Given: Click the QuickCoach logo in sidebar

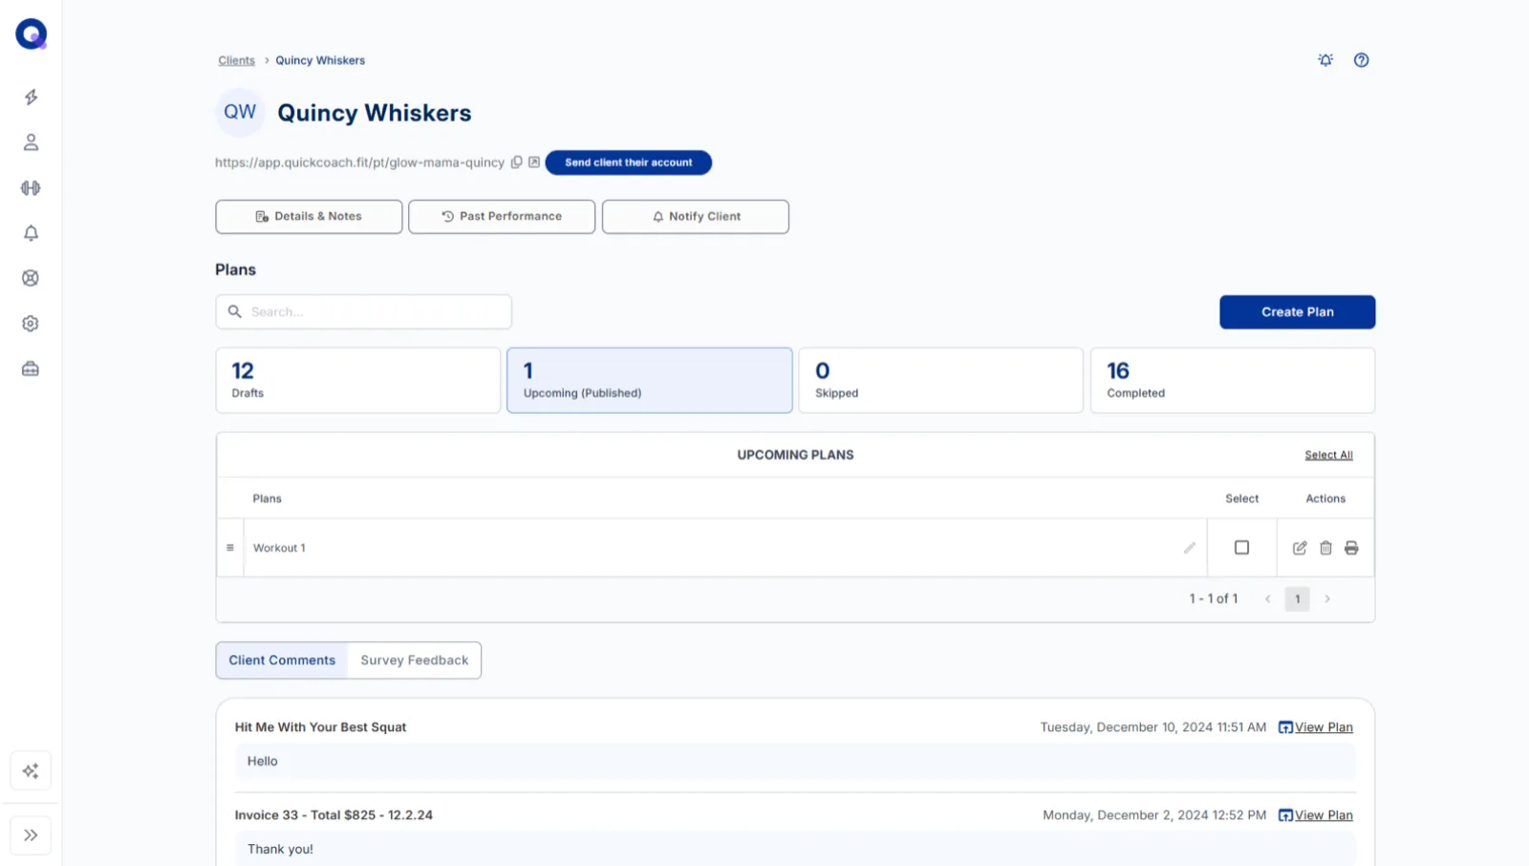Looking at the screenshot, I should tap(31, 34).
